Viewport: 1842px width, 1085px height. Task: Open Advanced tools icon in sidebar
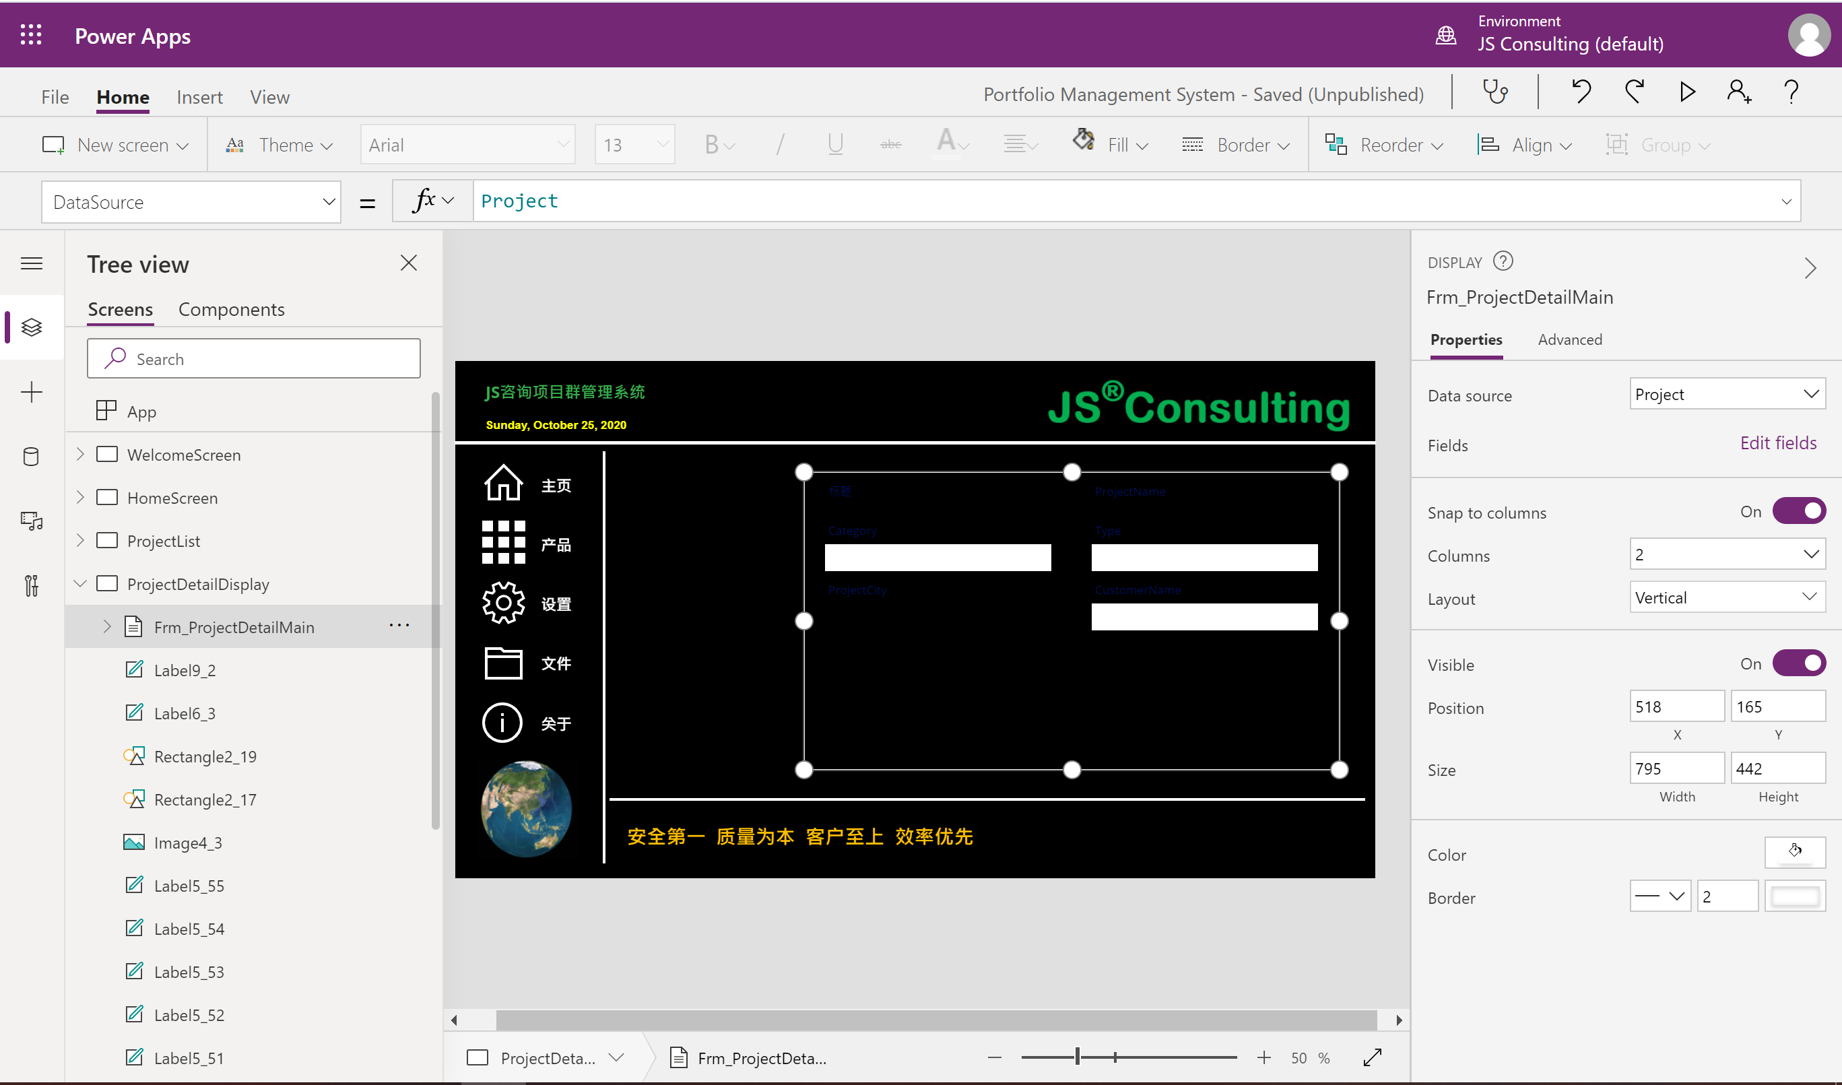pos(32,585)
